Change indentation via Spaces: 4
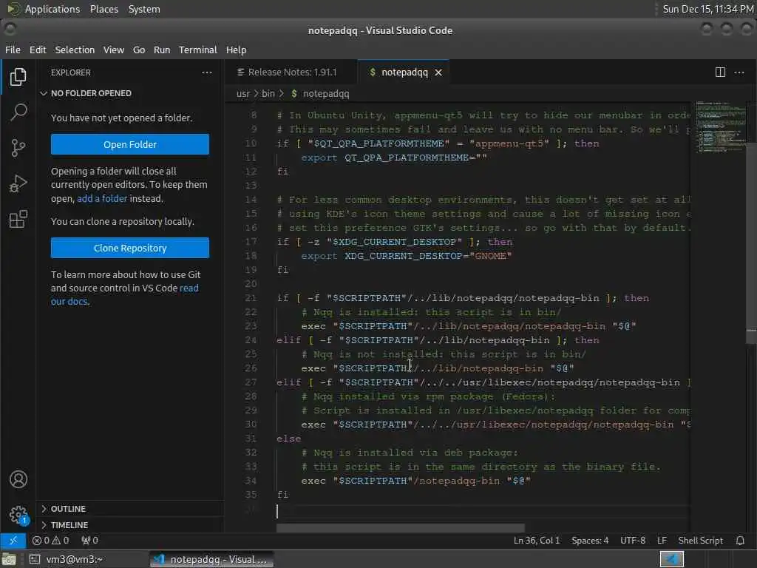This screenshot has width=757, height=568. coord(590,541)
